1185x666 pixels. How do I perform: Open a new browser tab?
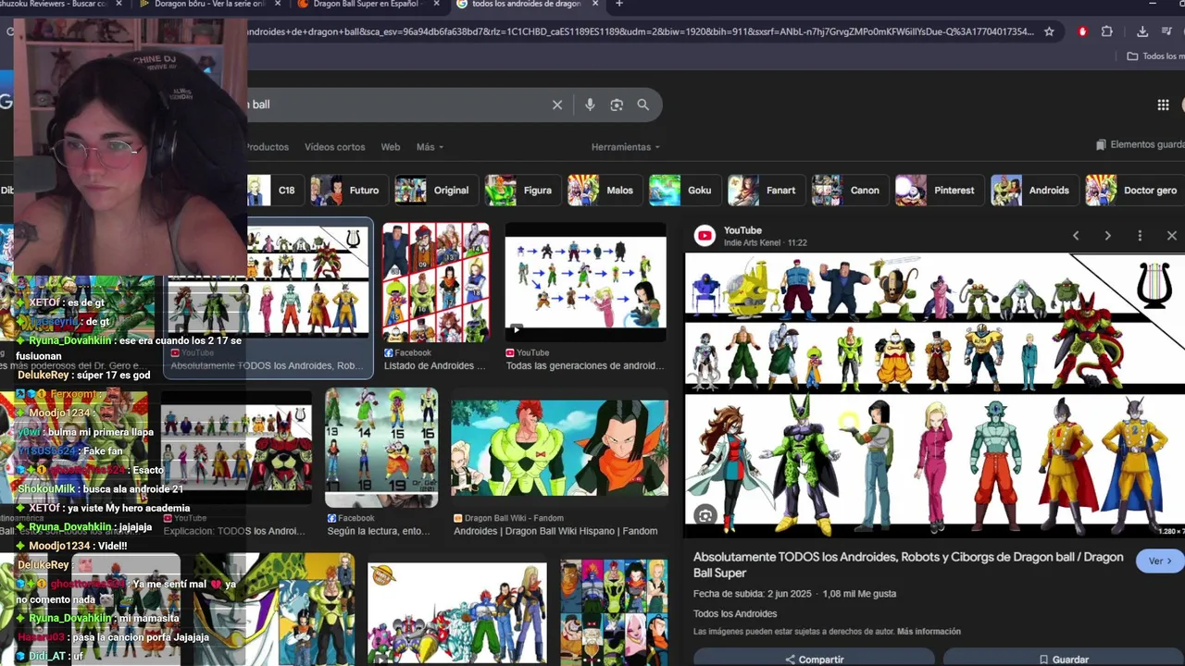[619, 4]
